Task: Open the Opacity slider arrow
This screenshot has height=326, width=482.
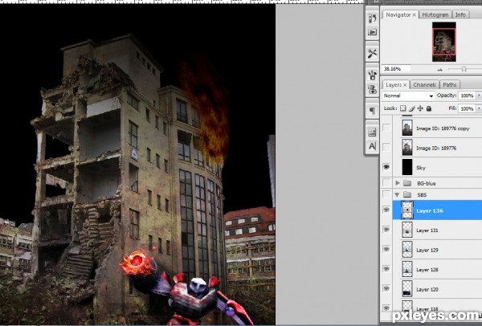Action: pyautogui.click(x=479, y=96)
